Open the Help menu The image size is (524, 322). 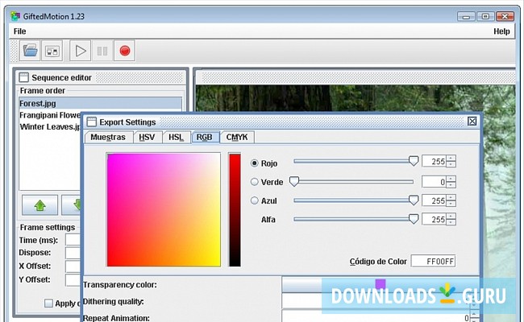(501, 31)
